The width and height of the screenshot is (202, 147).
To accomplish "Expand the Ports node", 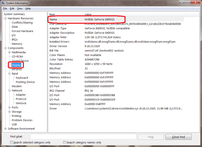I will (x=10, y=107).
